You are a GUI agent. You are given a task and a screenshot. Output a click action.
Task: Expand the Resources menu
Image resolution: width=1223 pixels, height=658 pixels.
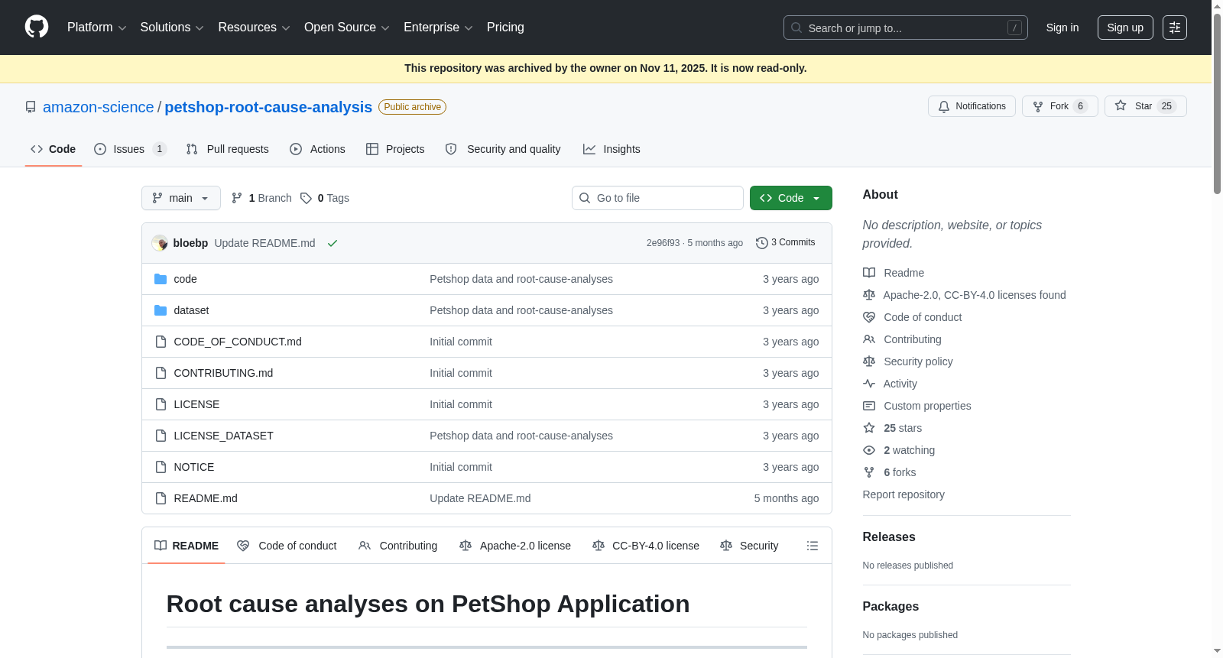[x=254, y=28]
